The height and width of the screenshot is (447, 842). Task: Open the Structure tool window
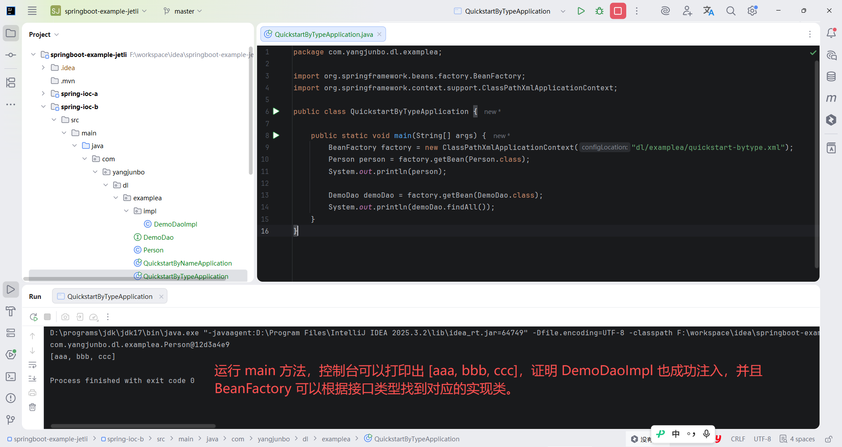pos(11,82)
